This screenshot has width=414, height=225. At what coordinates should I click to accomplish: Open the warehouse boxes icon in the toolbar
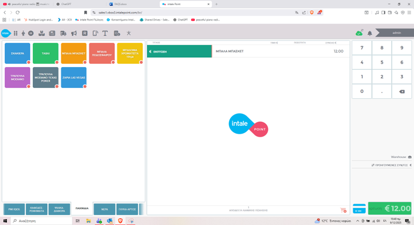42,33
